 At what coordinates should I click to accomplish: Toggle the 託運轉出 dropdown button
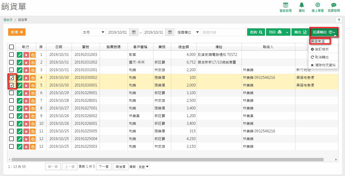(x=324, y=32)
